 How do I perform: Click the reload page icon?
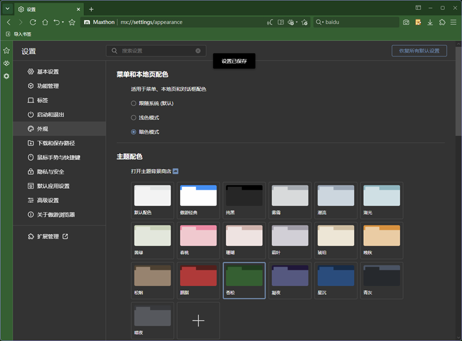pyautogui.click(x=33, y=22)
